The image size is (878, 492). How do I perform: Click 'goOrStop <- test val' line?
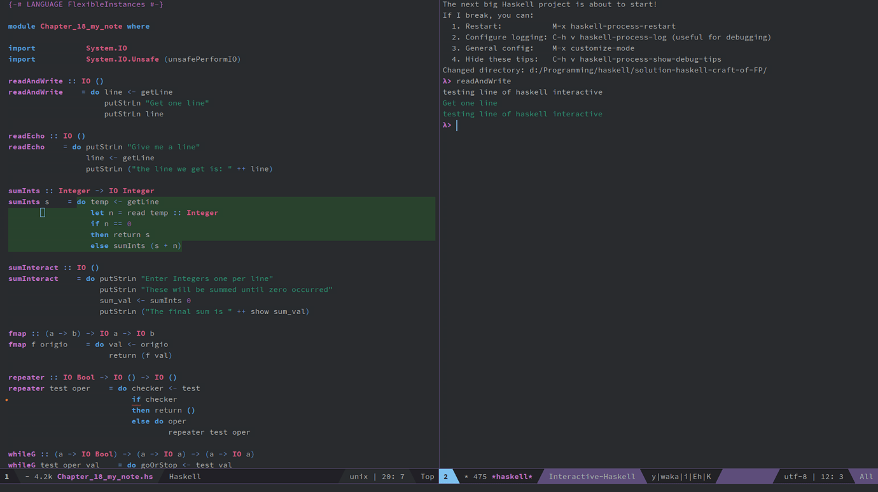(186, 465)
